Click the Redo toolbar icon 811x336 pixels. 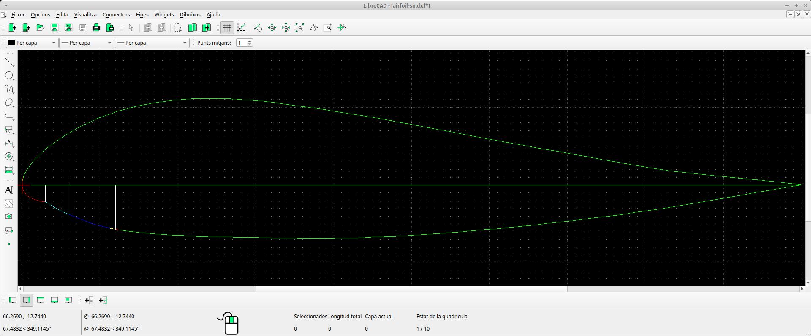(x=161, y=27)
